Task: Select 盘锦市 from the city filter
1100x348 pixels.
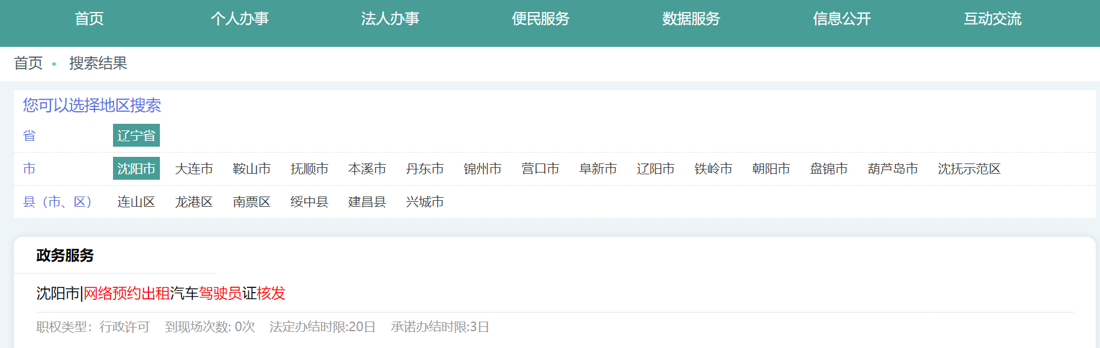Action: click(829, 169)
